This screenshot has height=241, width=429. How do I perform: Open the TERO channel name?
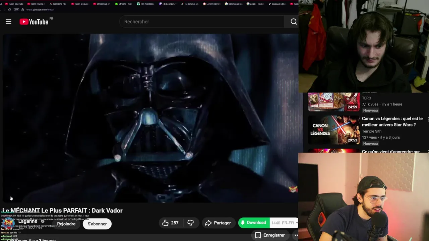point(367,98)
